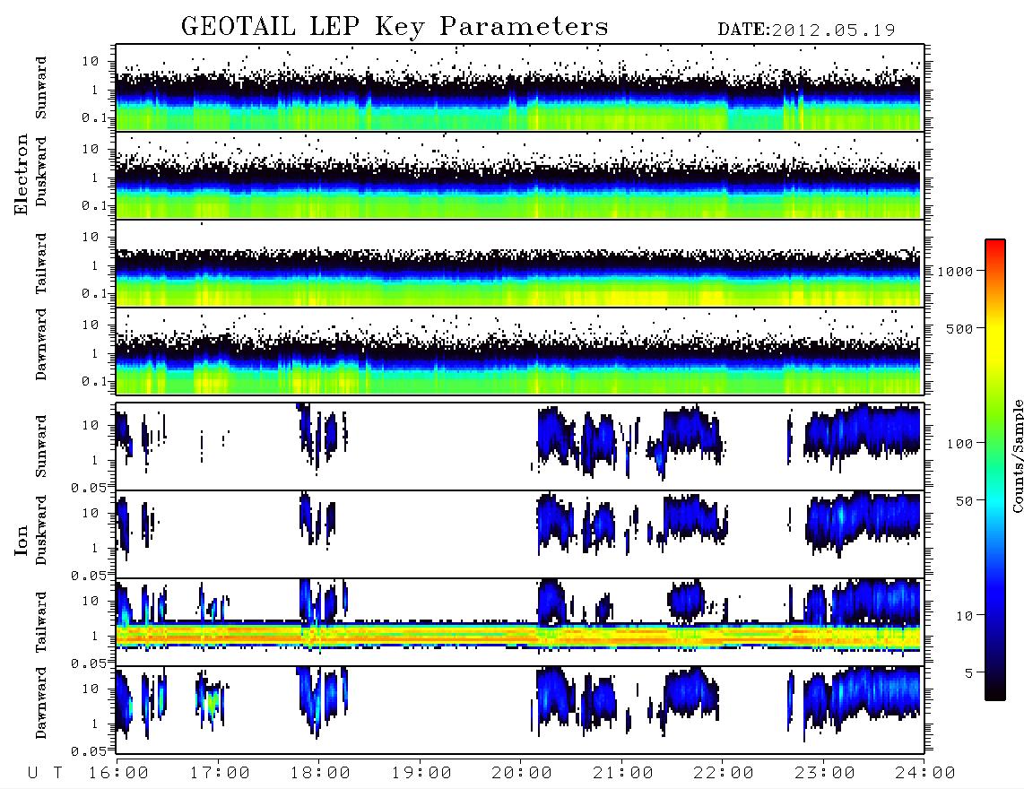Click the 21:00 time axis tick
The height and width of the screenshot is (789, 1024).
tap(623, 773)
